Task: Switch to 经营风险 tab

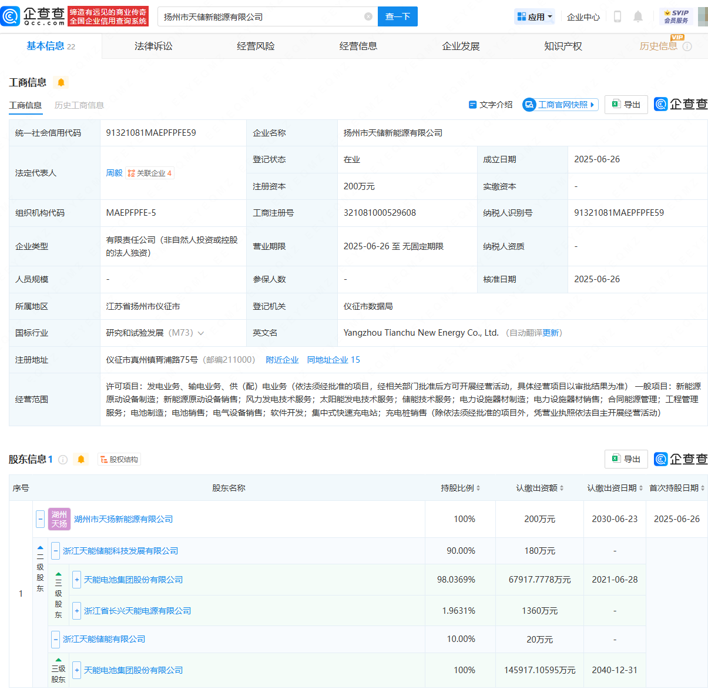Action: [256, 46]
